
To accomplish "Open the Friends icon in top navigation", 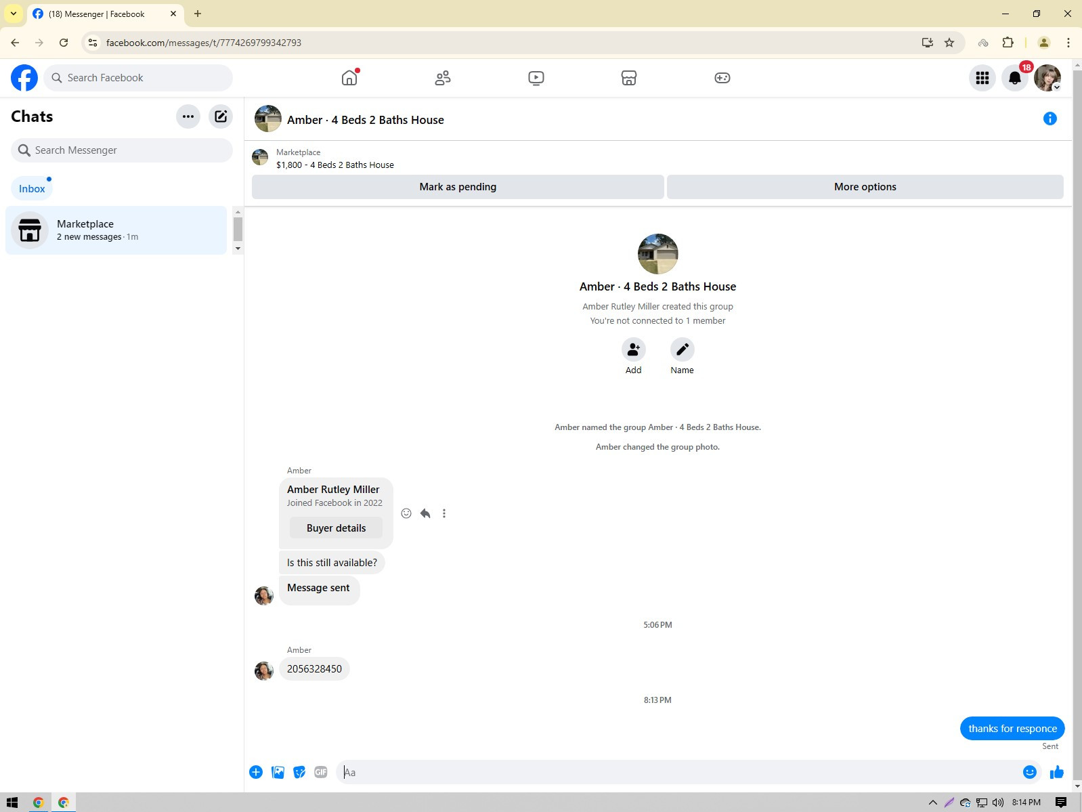I will (x=443, y=78).
